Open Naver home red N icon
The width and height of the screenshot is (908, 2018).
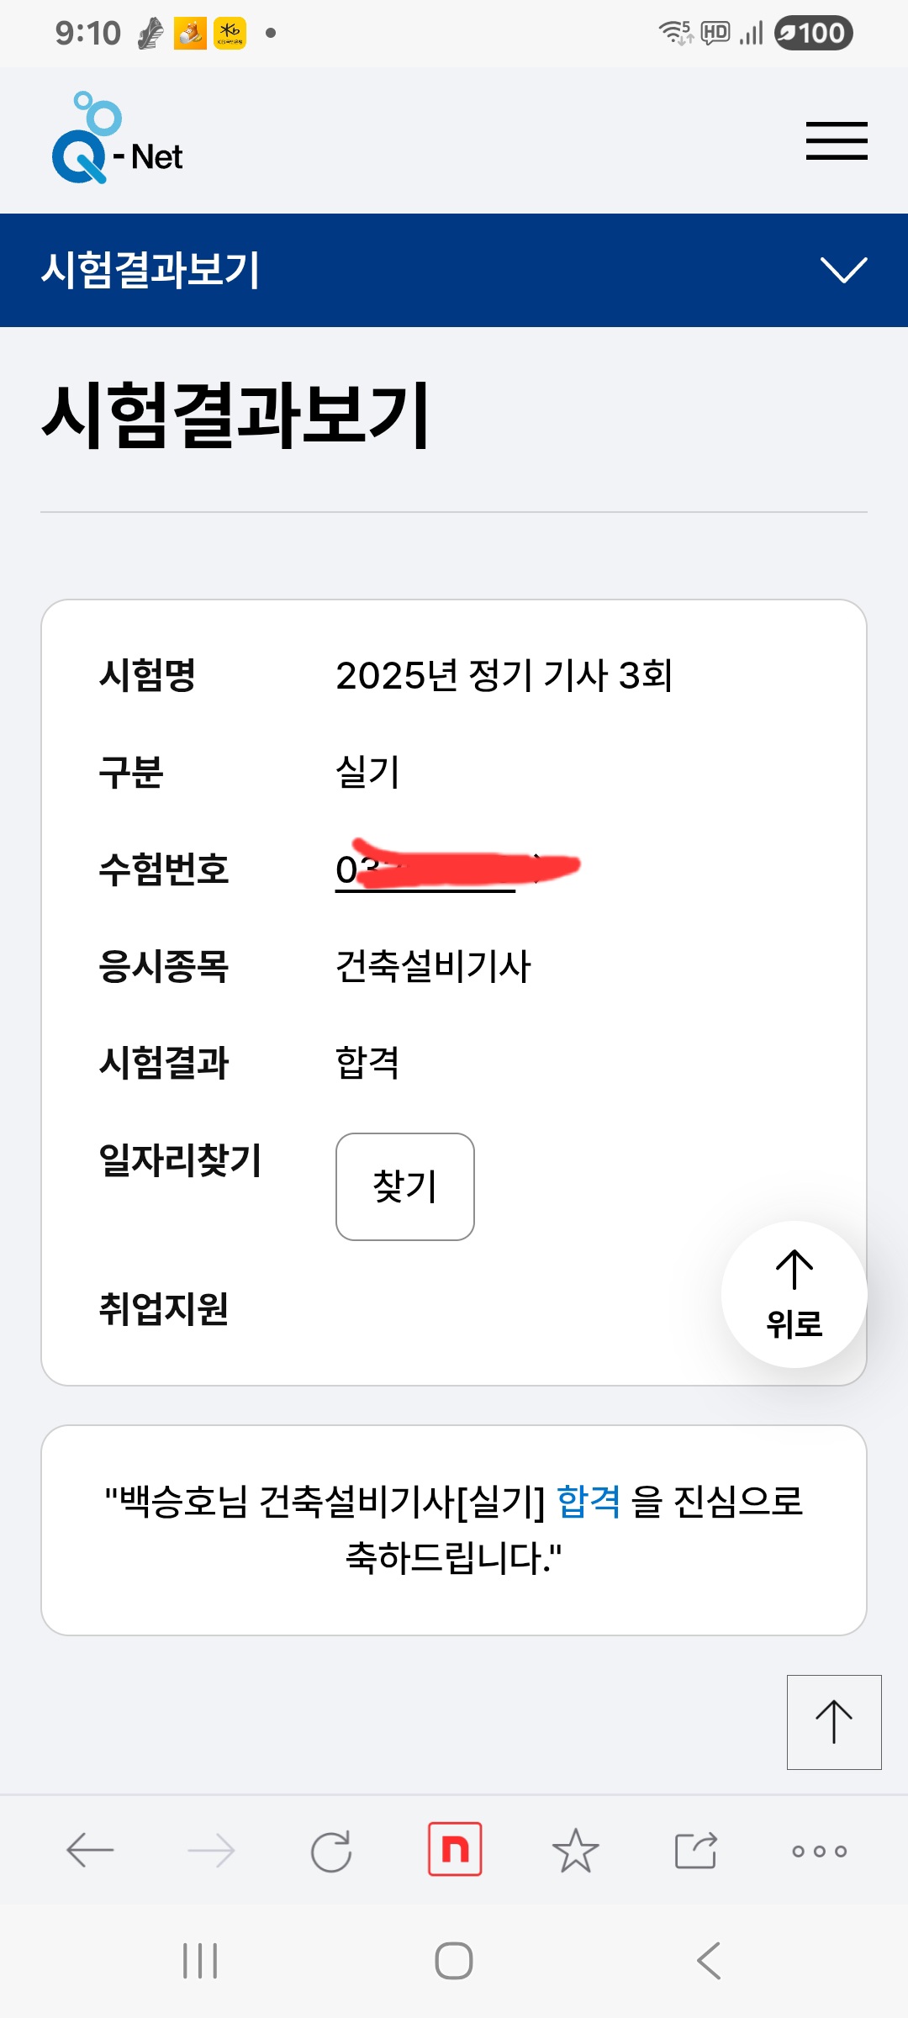[x=455, y=1849]
